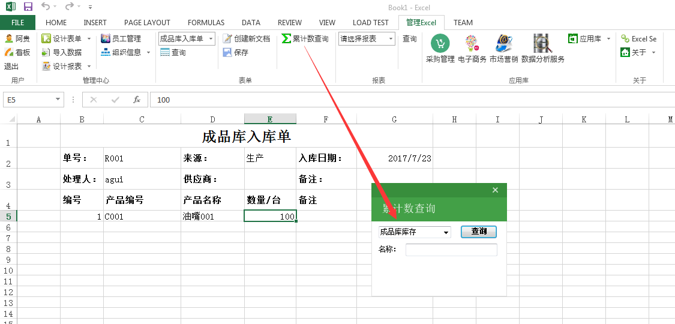Click the 导入数据 icon
The image size is (675, 324).
pyautogui.click(x=46, y=52)
